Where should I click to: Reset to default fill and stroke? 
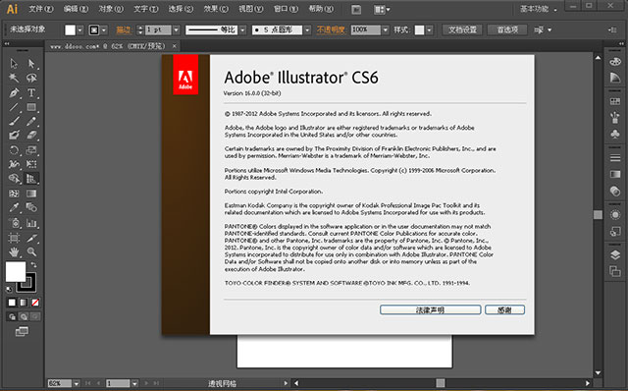[9, 289]
